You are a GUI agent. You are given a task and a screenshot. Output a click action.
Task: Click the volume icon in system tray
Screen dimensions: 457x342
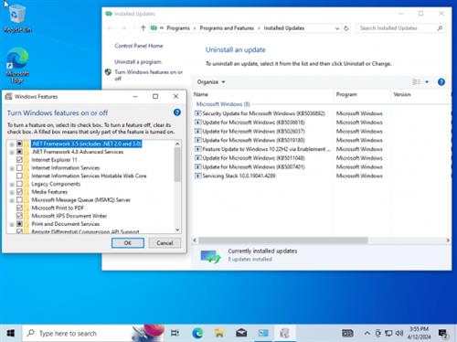[x=399, y=333]
